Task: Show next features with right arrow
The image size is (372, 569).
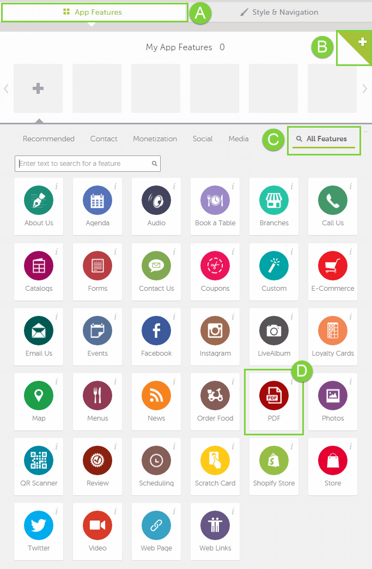Action: coord(365,88)
